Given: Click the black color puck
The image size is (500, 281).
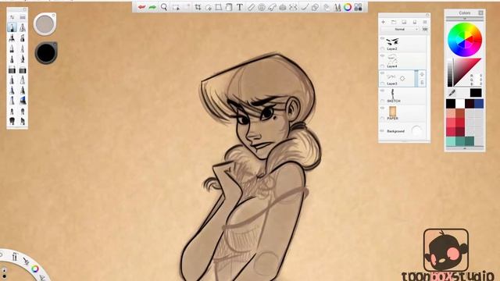Looking at the screenshot, I should click(46, 52).
